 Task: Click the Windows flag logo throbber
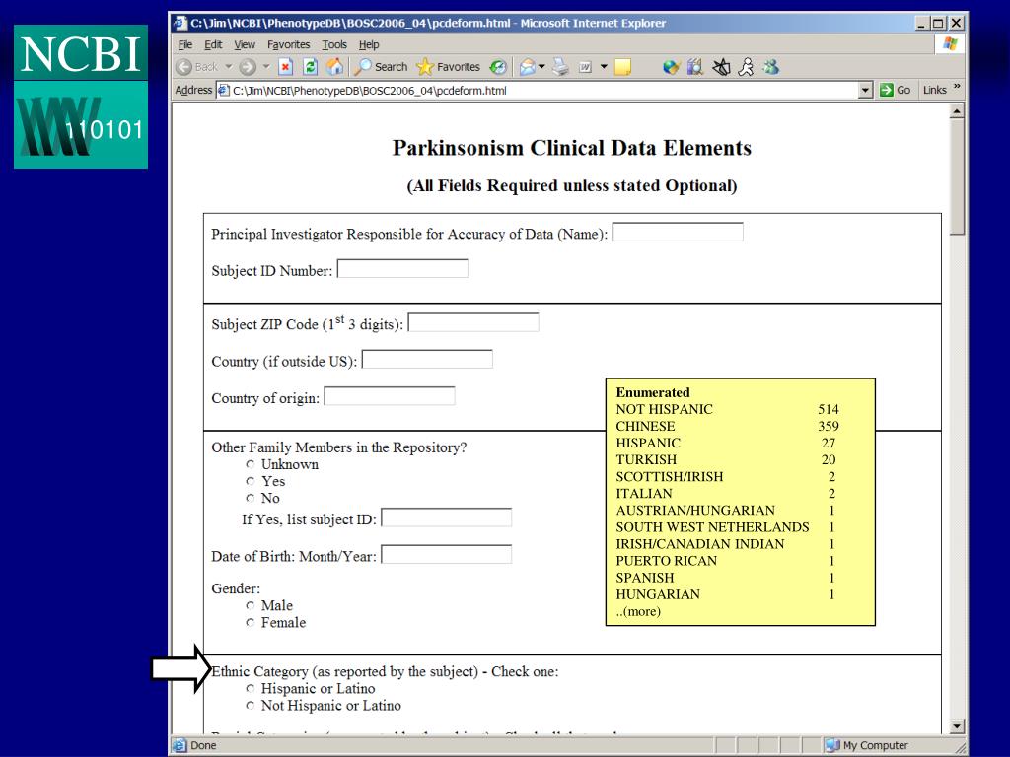[950, 43]
